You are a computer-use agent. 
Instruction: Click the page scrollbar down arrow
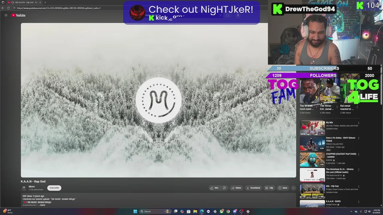click(x=381, y=206)
